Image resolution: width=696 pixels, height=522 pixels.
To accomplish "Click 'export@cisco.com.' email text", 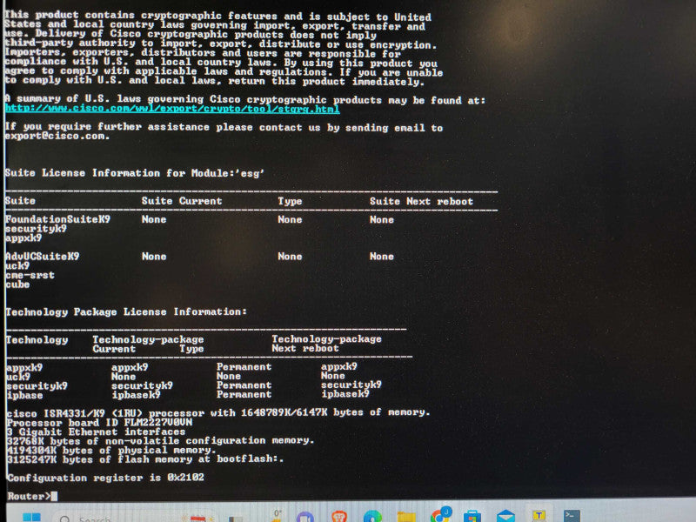I will click(57, 136).
